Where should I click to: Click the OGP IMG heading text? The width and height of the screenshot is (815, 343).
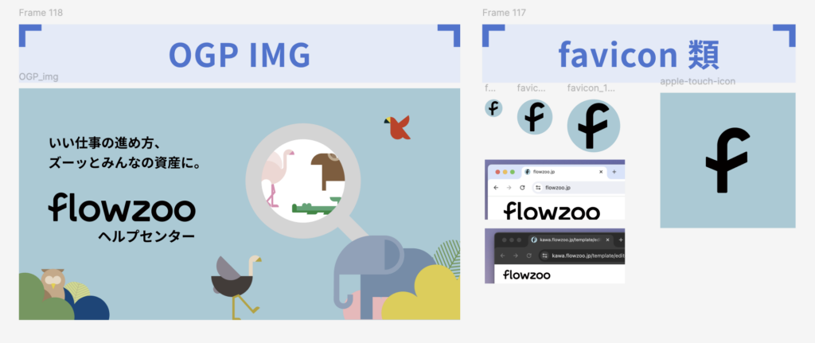(240, 55)
